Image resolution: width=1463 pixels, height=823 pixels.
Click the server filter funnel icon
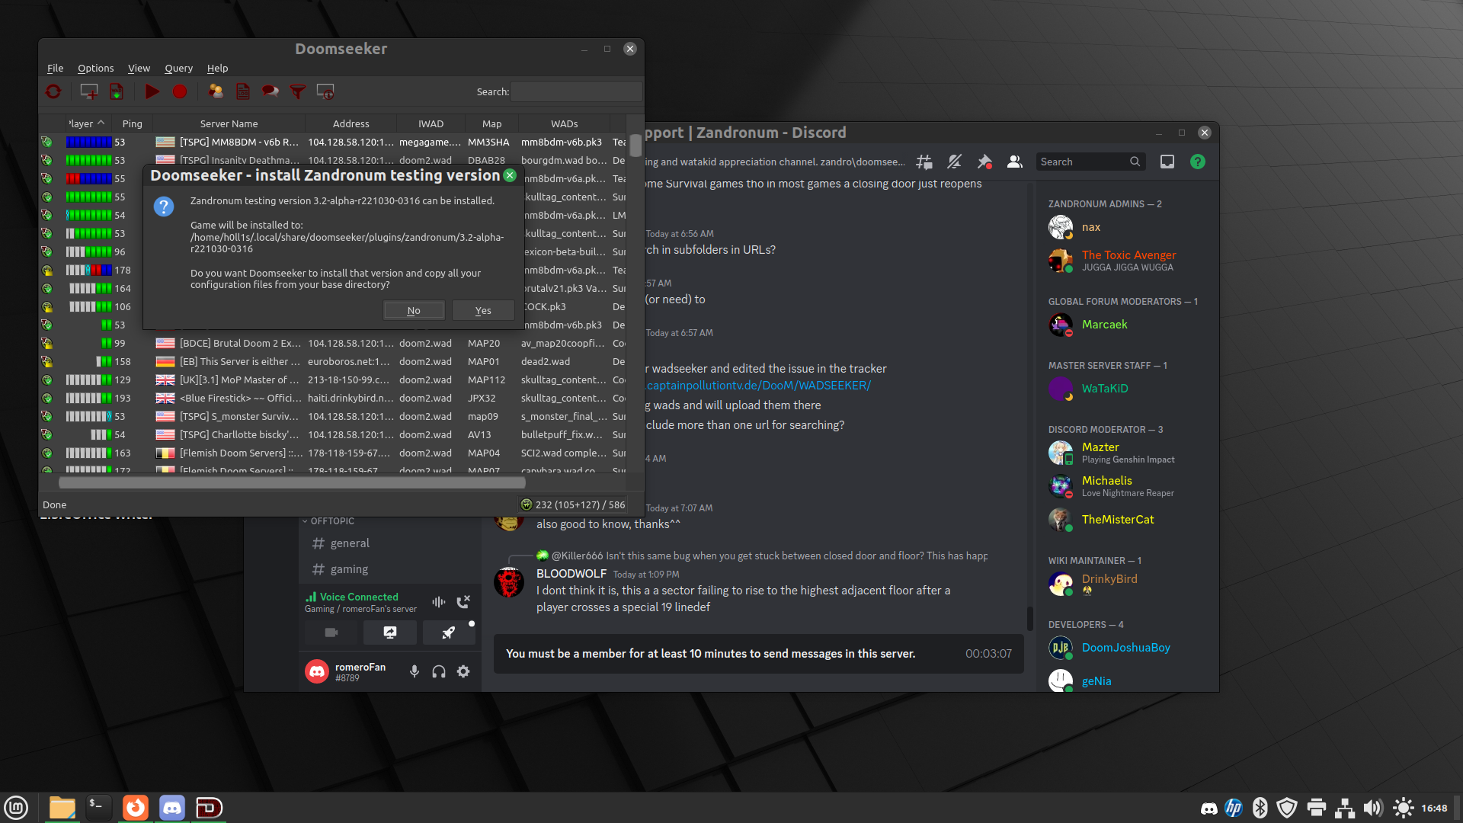298,91
